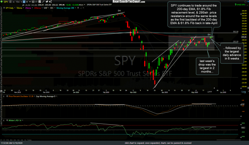Click the share icon in top toolbar
The image size is (249, 145).
50,2
